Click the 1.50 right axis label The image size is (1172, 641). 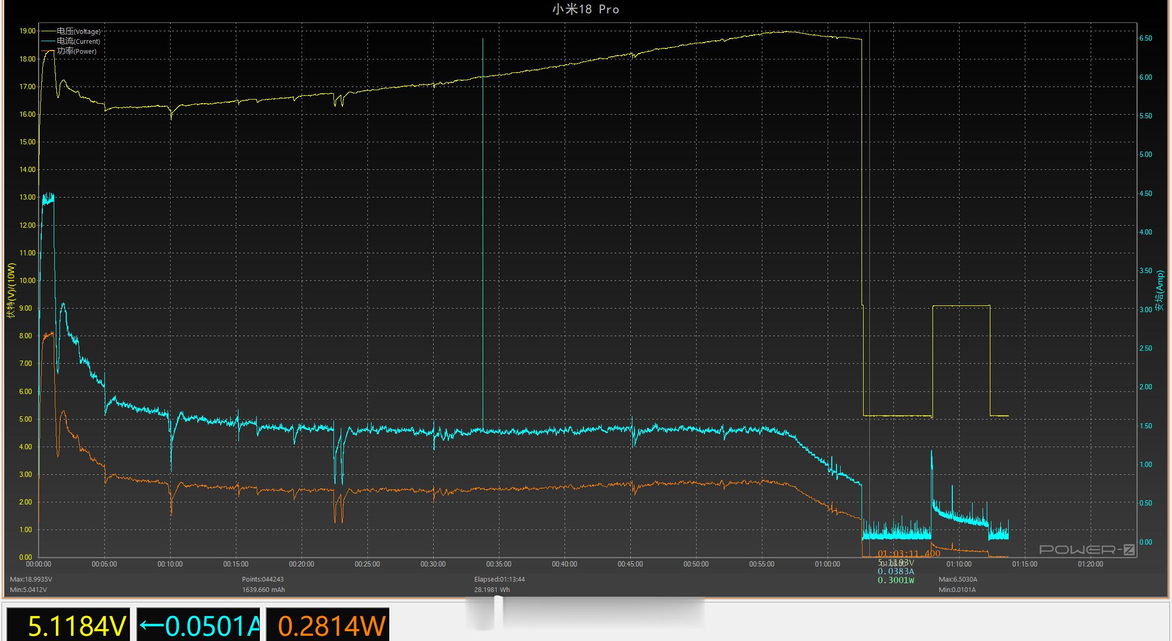(x=1146, y=426)
